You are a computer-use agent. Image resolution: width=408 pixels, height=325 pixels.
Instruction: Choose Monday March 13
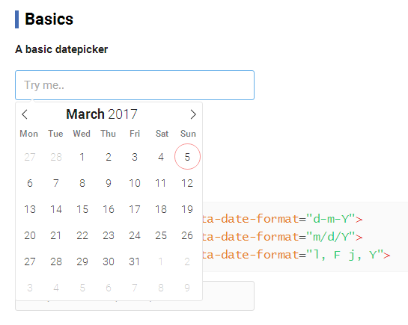tap(30, 209)
